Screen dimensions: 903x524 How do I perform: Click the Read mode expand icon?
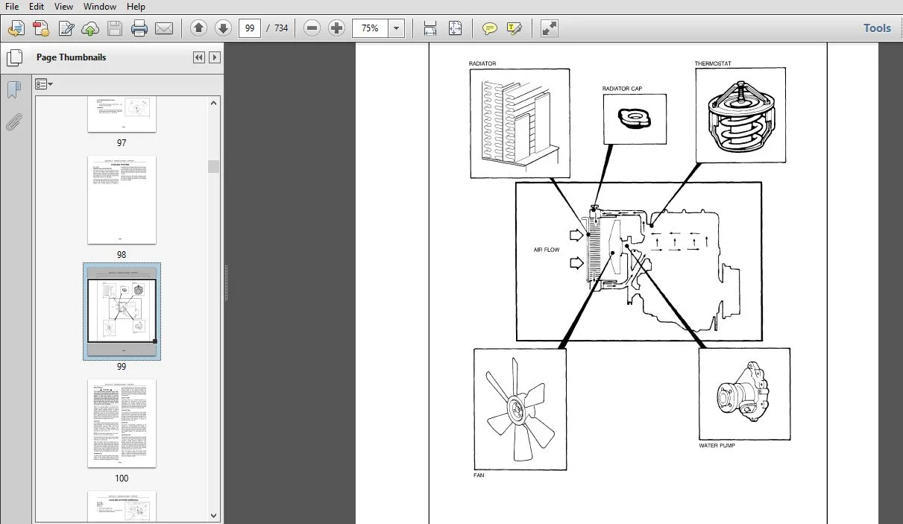click(549, 28)
